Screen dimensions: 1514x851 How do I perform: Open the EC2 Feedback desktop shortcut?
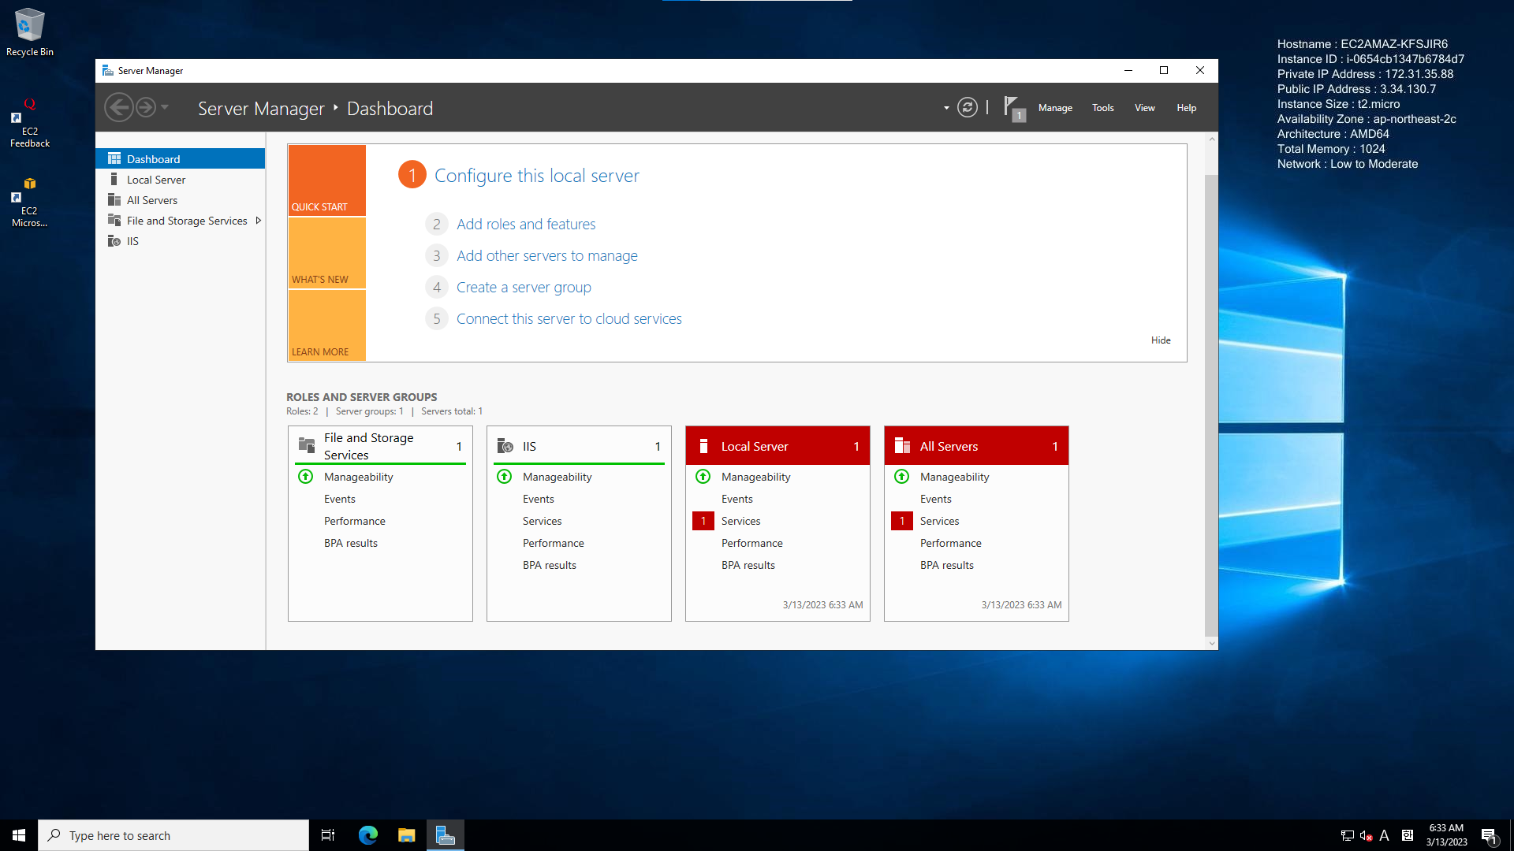(30, 124)
